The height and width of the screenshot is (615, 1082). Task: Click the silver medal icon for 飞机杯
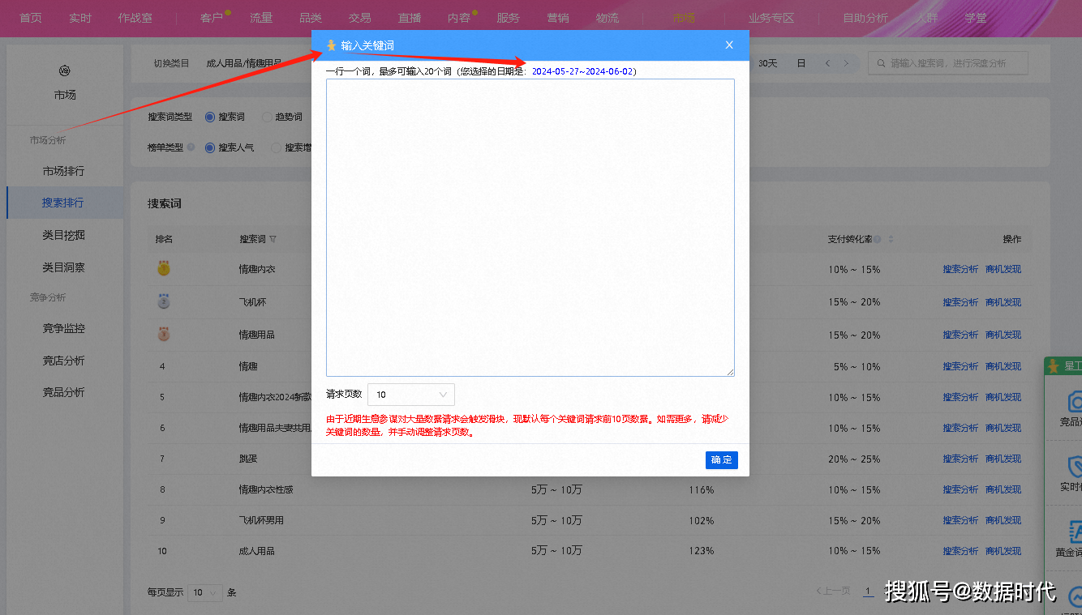(x=165, y=301)
